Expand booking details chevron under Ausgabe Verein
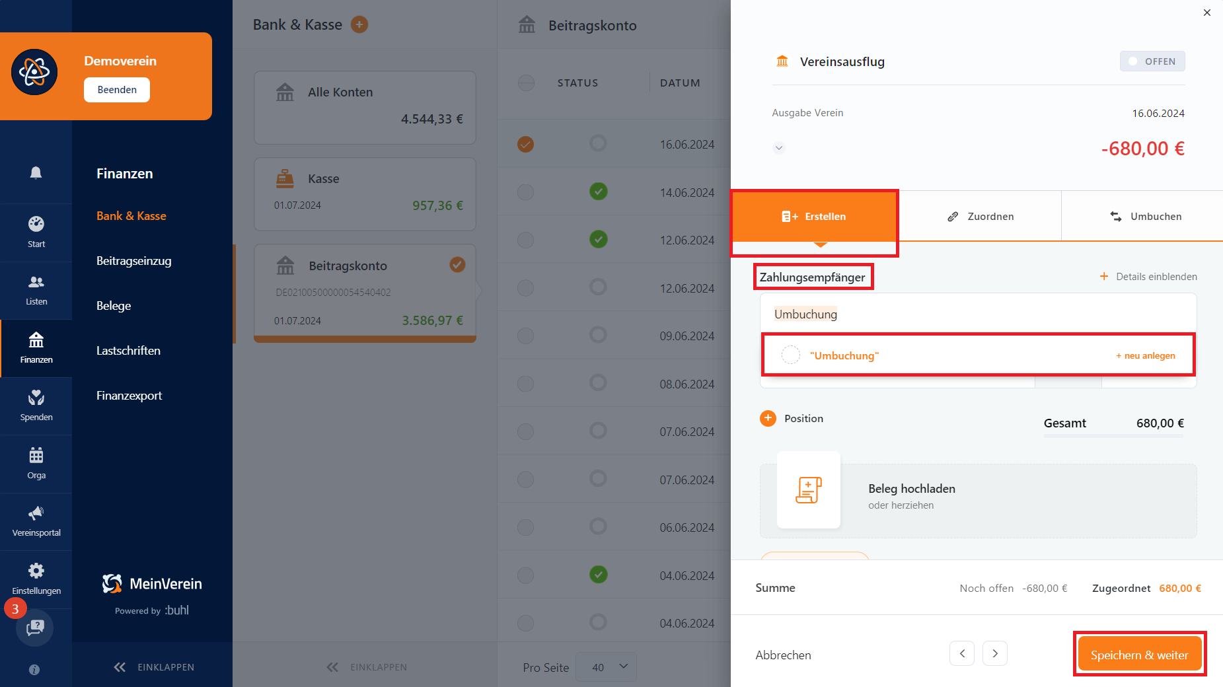The width and height of the screenshot is (1223, 687). [x=779, y=148]
